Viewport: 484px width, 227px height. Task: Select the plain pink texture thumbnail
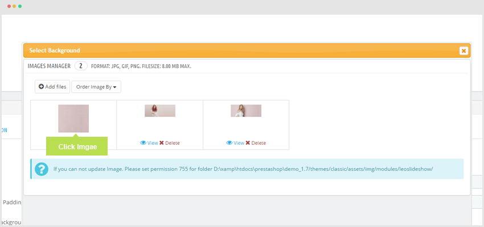tap(73, 119)
